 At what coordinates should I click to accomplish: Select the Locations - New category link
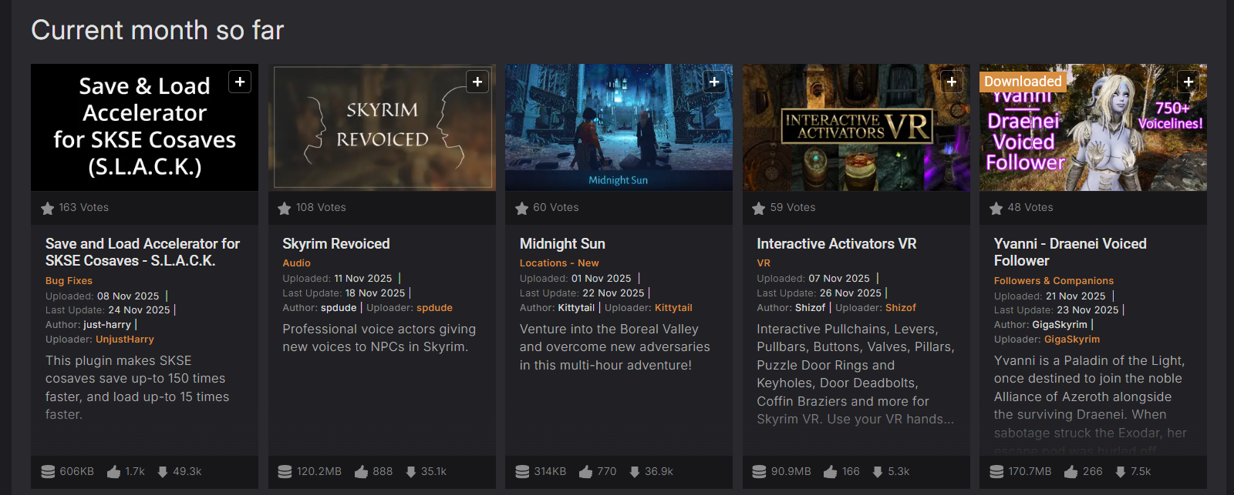[x=559, y=263]
